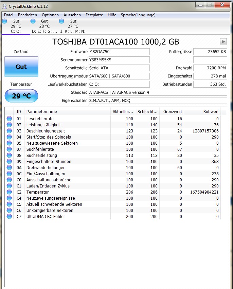The width and height of the screenshot is (233, 289).
Task: Open the Datei menu
Action: point(9,15)
